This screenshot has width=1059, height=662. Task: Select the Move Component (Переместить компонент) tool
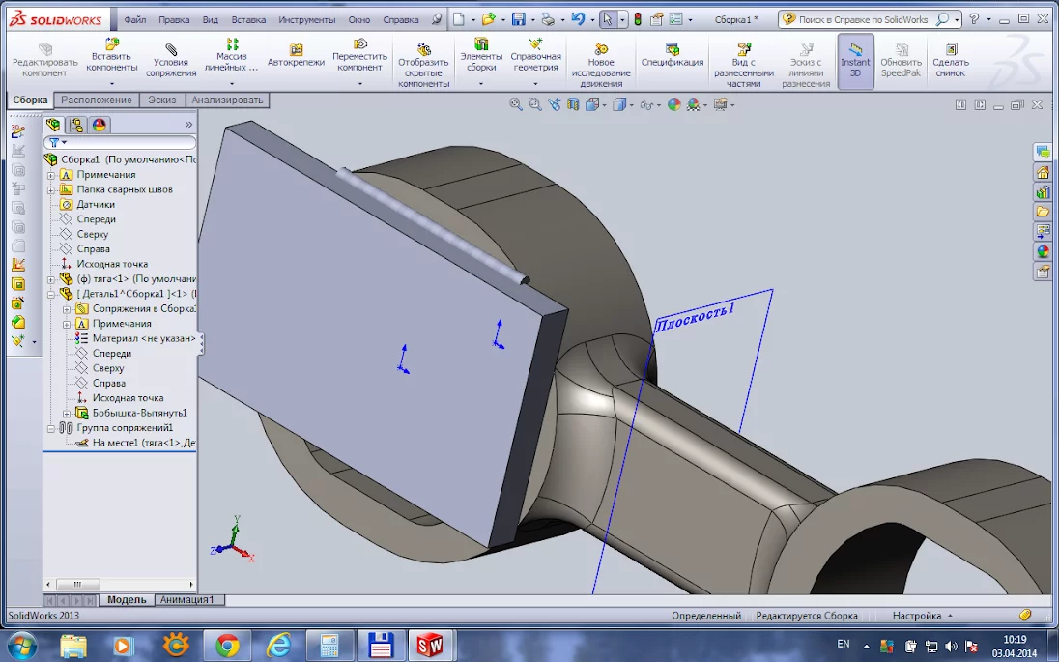pos(359,45)
